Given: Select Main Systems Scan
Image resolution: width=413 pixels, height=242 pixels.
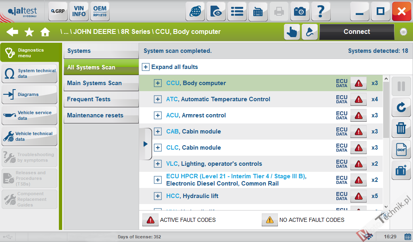Looking at the screenshot, I should [101, 83].
